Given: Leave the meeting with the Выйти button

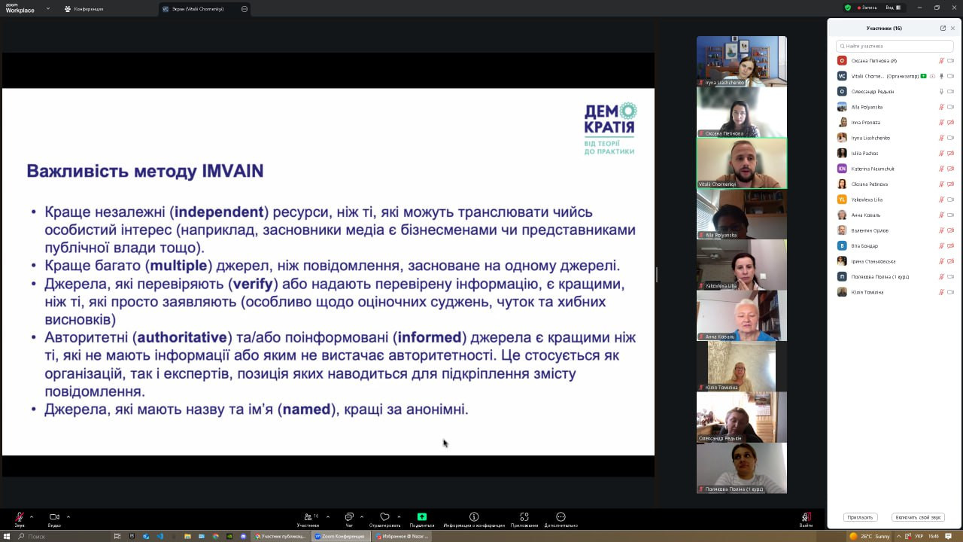Looking at the screenshot, I should pos(806,518).
